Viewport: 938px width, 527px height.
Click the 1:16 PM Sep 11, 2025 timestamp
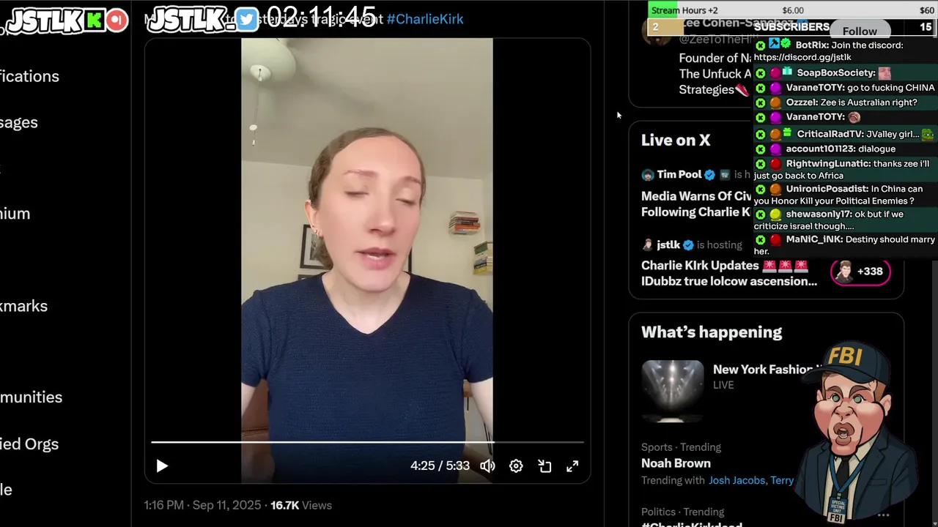coord(202,505)
